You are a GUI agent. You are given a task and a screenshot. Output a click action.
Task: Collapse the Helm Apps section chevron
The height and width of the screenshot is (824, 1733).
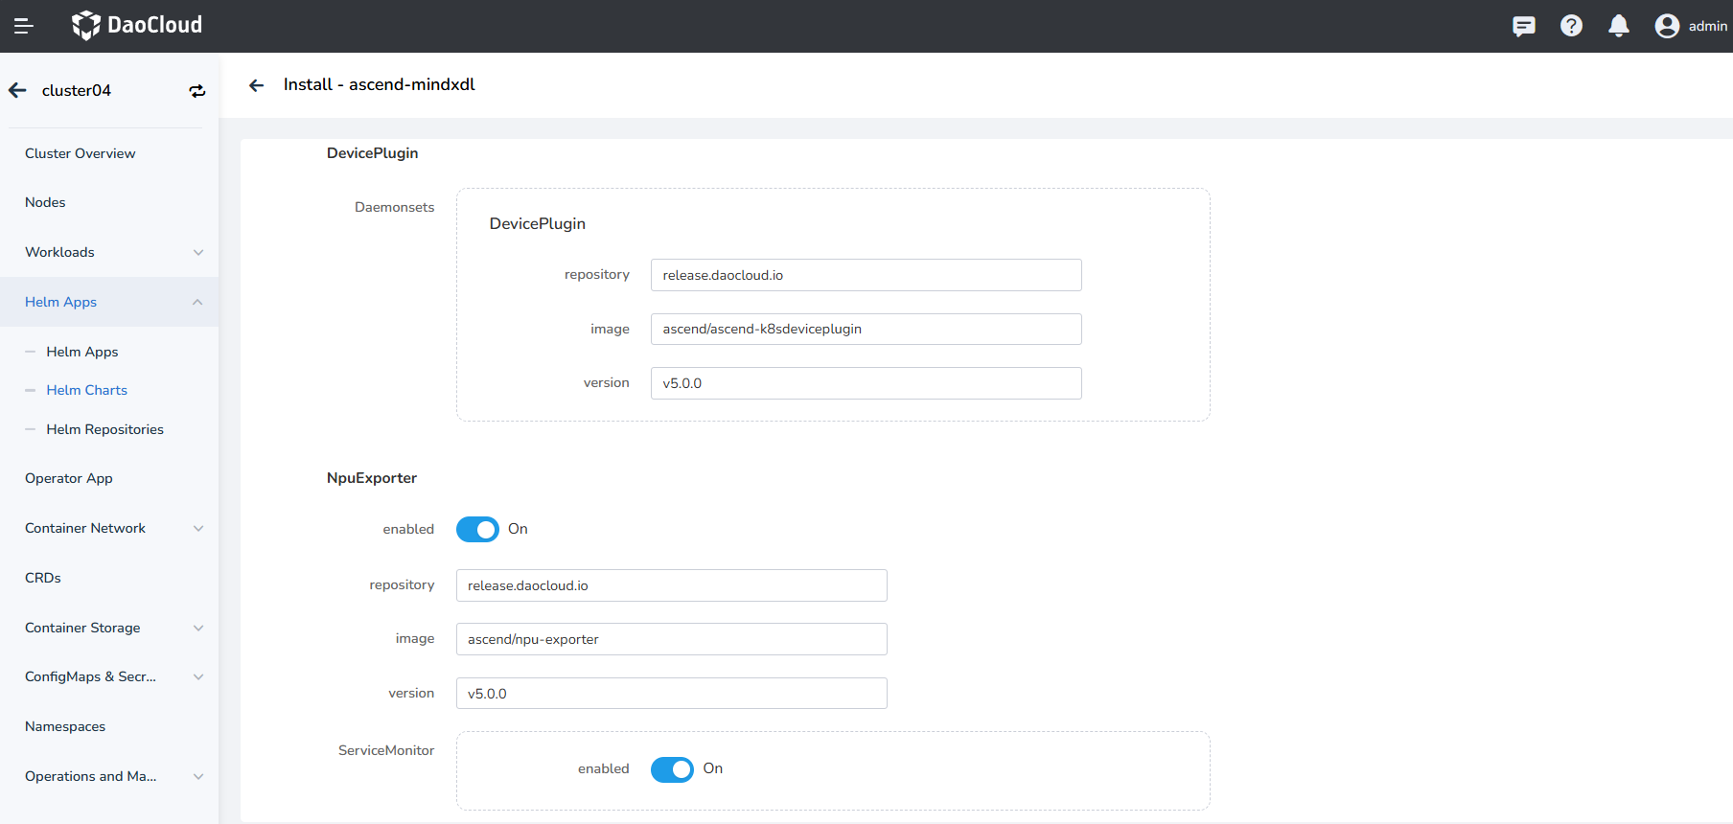[x=197, y=303]
